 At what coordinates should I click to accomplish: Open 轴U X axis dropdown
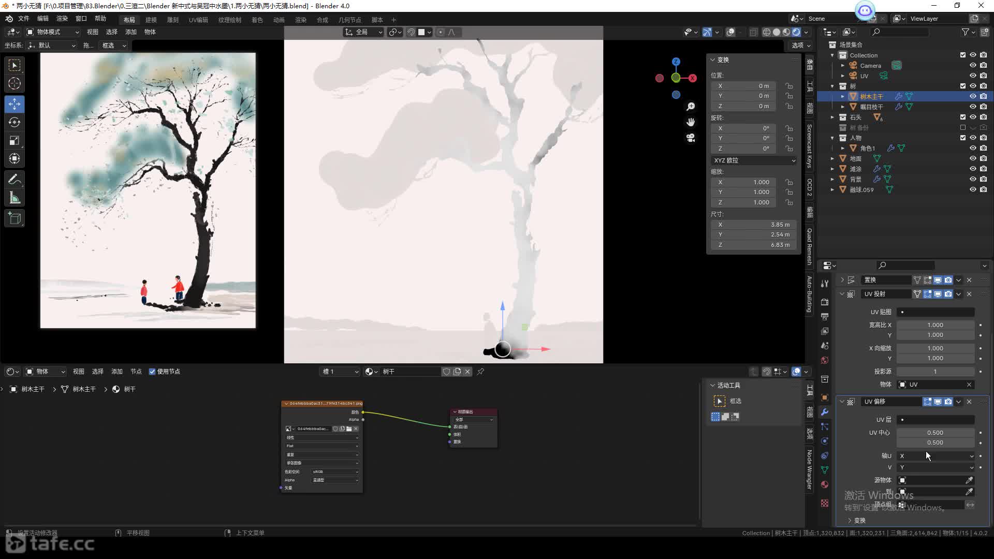click(936, 456)
